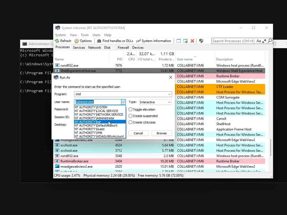
Task: Pick NT AUTHORITY\WDAGUtilityAccount entry
Action: point(100,136)
